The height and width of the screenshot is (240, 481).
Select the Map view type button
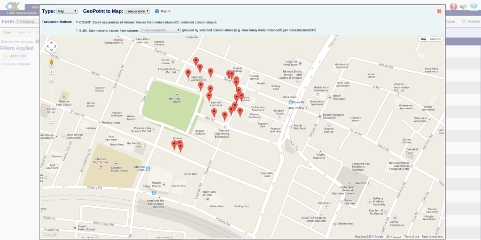(423, 39)
